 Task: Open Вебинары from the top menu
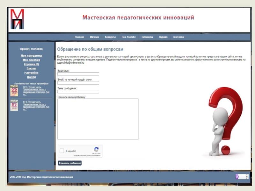(147, 37)
